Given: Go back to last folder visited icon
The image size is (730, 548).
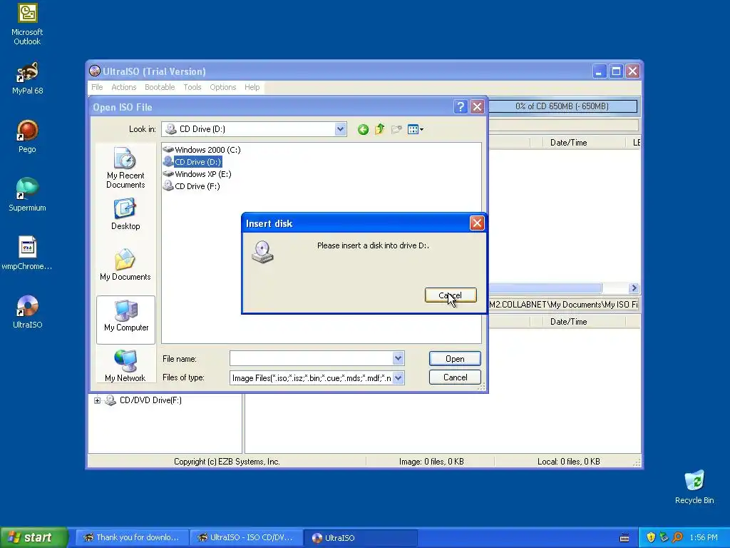Looking at the screenshot, I should [x=363, y=130].
